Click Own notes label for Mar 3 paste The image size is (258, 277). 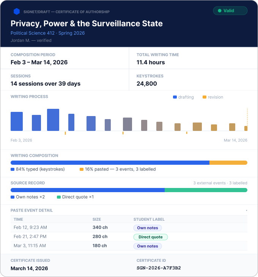tap(148, 246)
